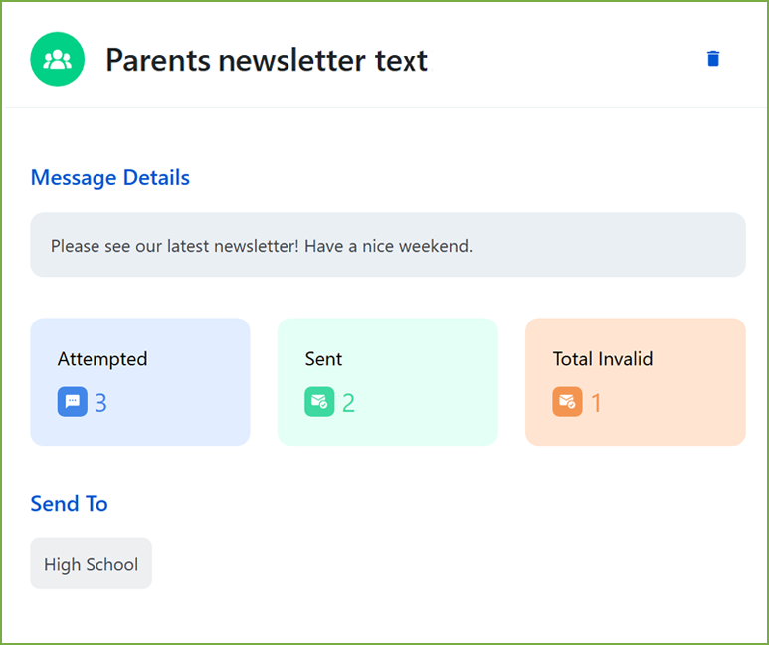The width and height of the screenshot is (769, 645).
Task: Click the Send To heading
Action: [70, 503]
